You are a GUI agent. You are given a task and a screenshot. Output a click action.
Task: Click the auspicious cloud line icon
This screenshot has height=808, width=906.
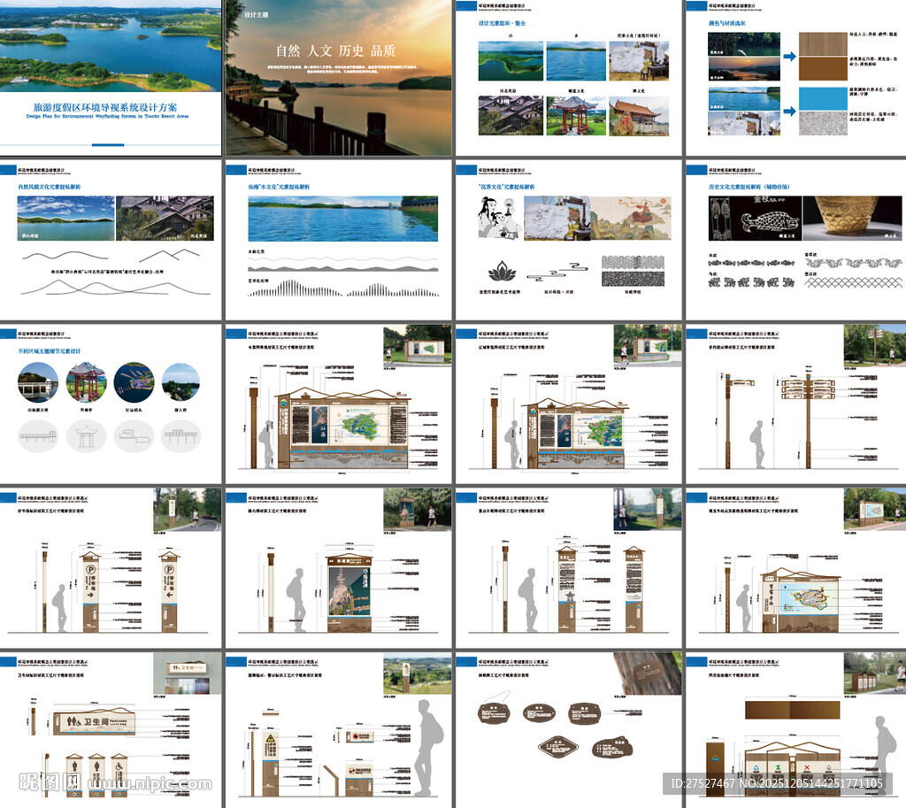coord(559,270)
